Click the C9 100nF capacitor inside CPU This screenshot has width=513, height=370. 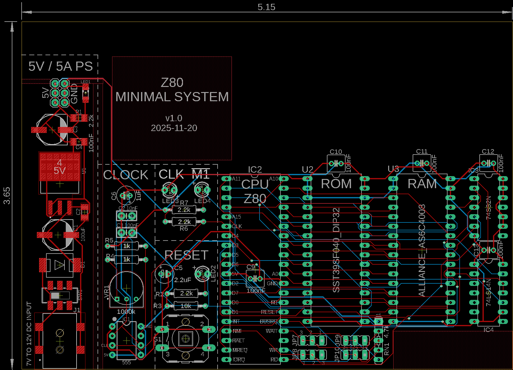pyautogui.click(x=255, y=279)
